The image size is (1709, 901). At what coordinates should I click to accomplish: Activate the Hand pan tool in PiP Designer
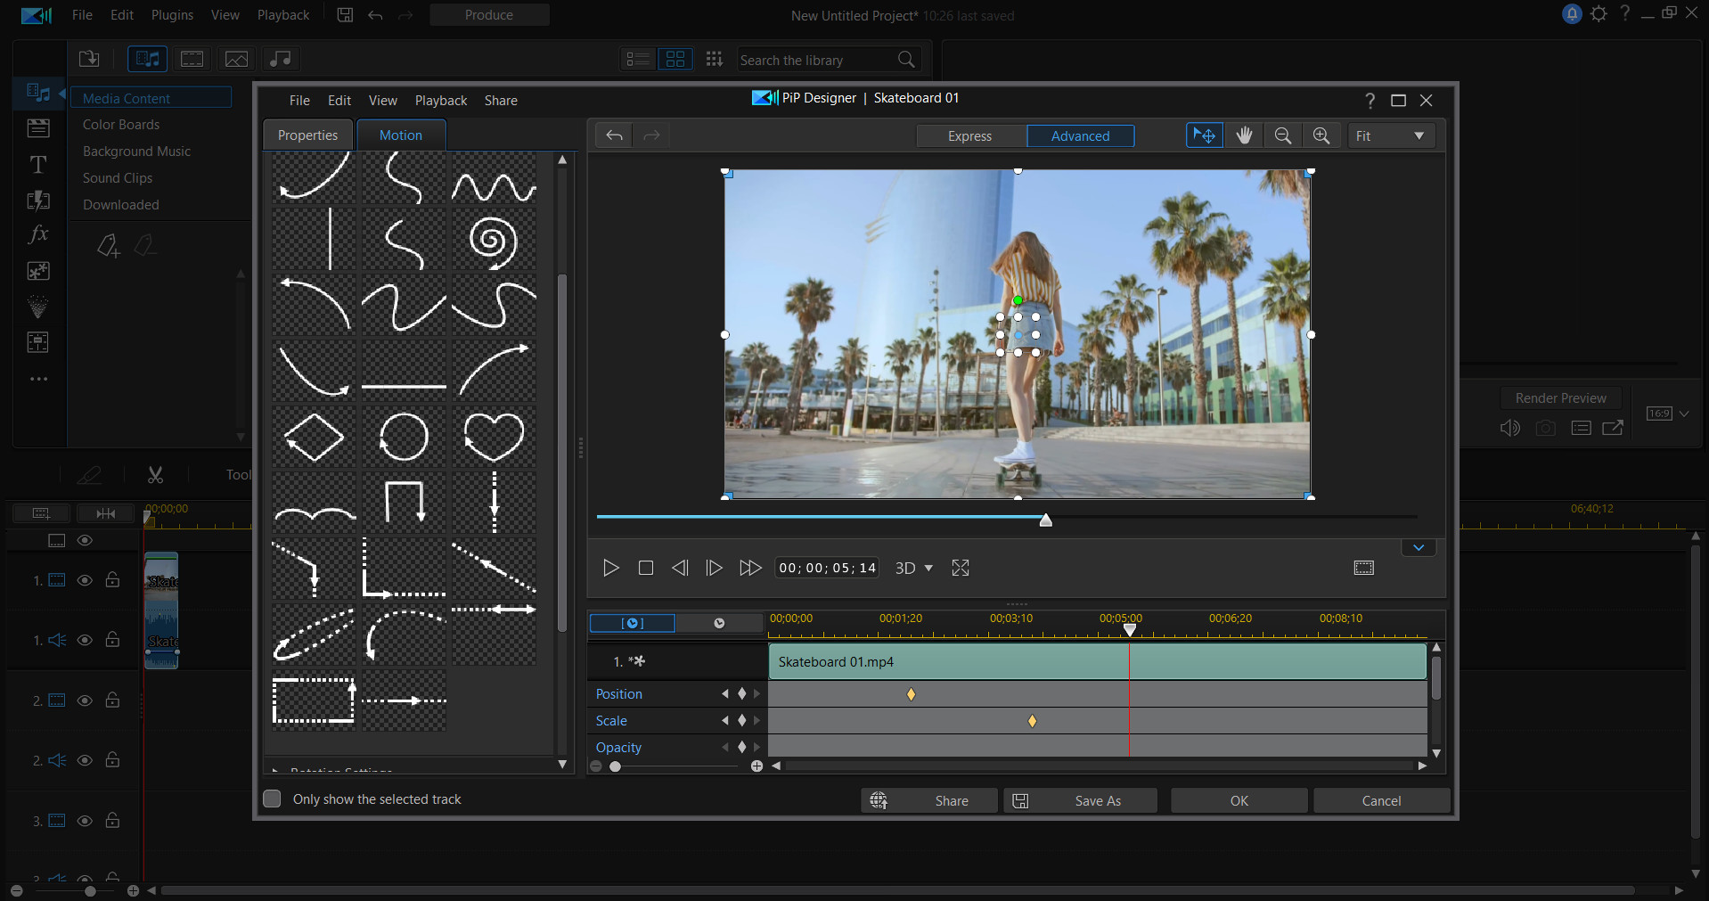[x=1244, y=135]
